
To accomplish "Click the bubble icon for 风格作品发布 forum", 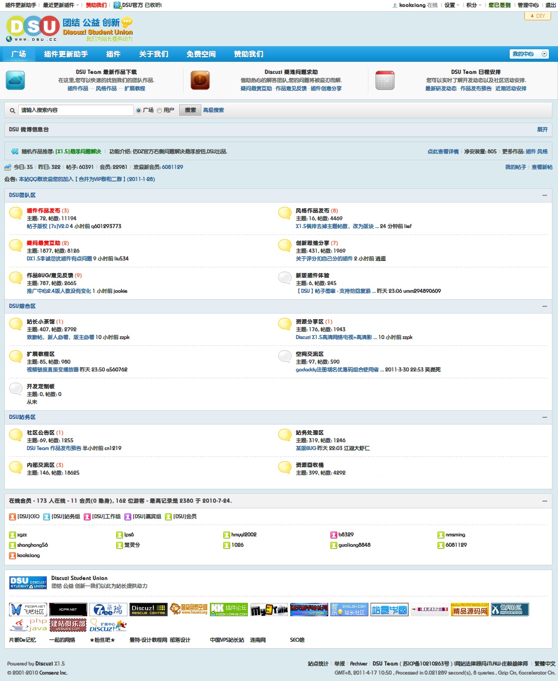I will tap(285, 213).
